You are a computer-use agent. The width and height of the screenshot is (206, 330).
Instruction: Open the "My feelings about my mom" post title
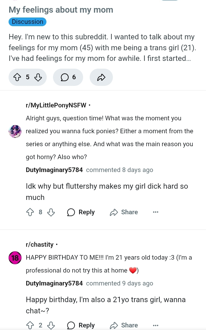pos(61,10)
